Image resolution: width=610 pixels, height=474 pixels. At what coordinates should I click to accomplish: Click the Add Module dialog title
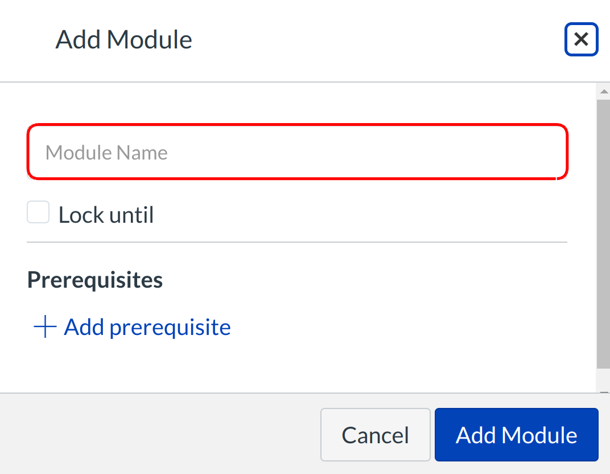pyautogui.click(x=123, y=40)
